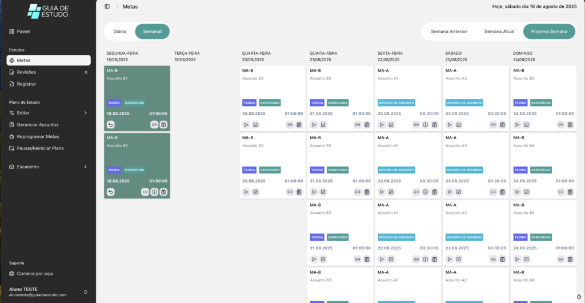Click today's date text in the header

point(534,6)
